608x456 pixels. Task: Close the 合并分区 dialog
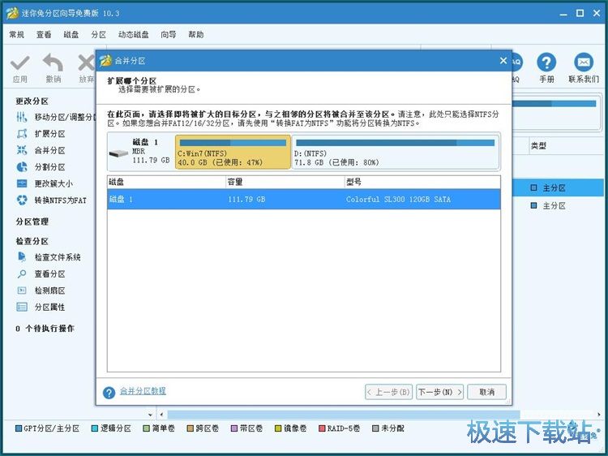pyautogui.click(x=503, y=61)
